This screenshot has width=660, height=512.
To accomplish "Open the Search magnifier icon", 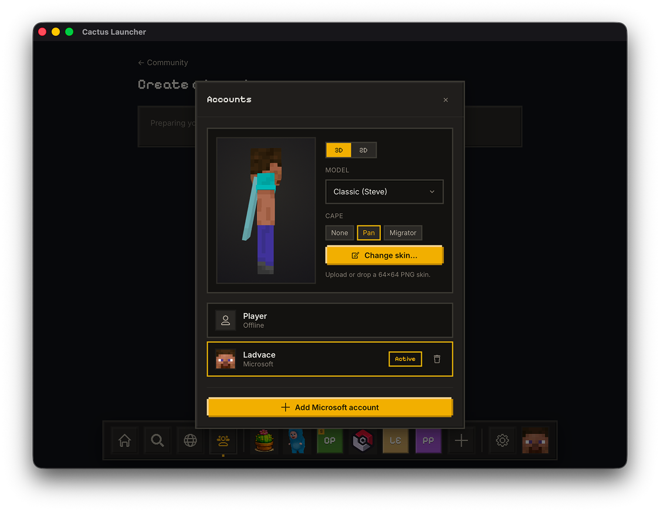I will tap(157, 441).
